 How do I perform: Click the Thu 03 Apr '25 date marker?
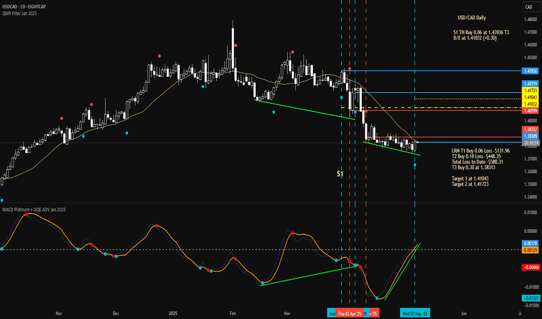(350, 313)
